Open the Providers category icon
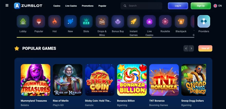This screenshot has width=226, height=109. (x=204, y=21)
